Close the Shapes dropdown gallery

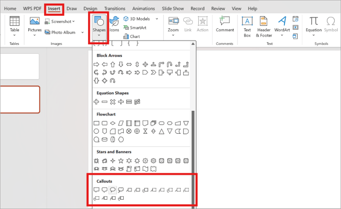[x=99, y=27]
